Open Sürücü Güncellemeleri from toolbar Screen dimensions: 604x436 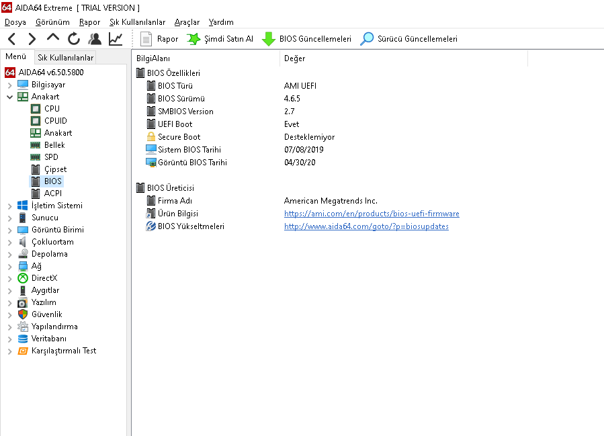409,39
